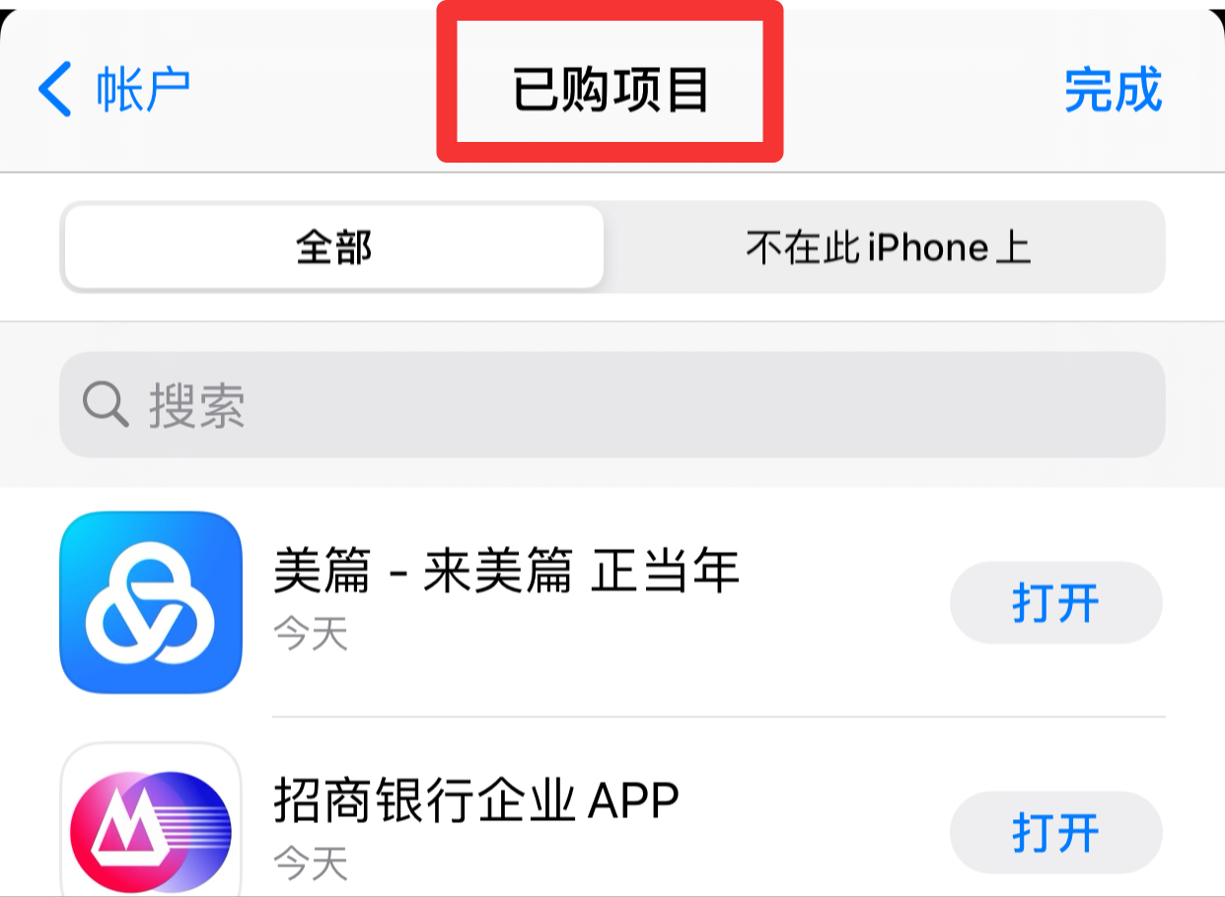Select the 美篇 - 来美篇 正当年 title

click(506, 571)
